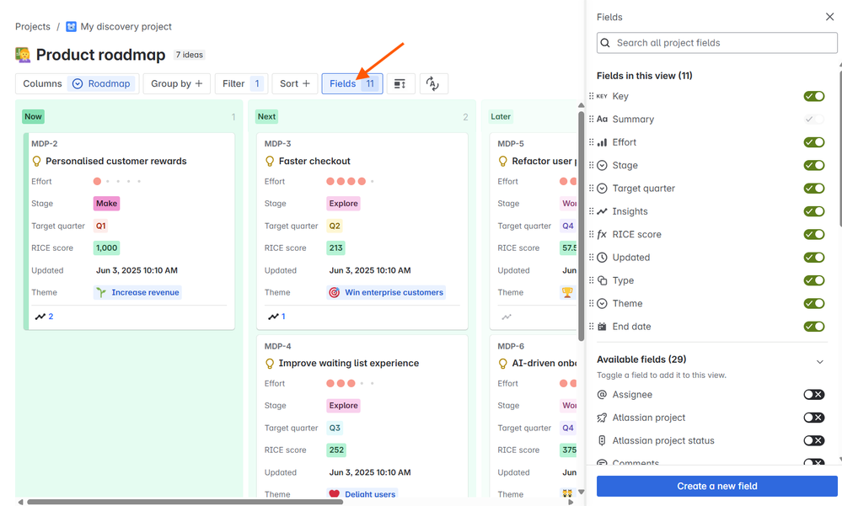Open Q2 target quarter on Faster checkout
Image resolution: width=842 pixels, height=506 pixels.
click(x=335, y=226)
